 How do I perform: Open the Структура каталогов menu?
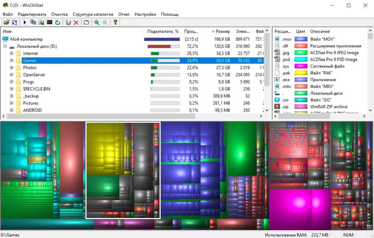click(93, 14)
